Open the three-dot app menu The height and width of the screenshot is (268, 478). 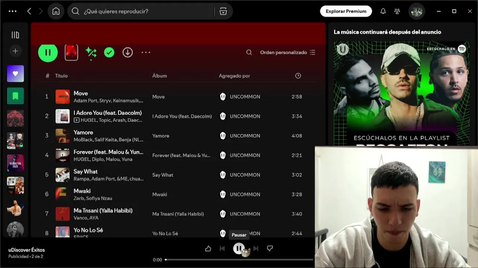[x=13, y=11]
